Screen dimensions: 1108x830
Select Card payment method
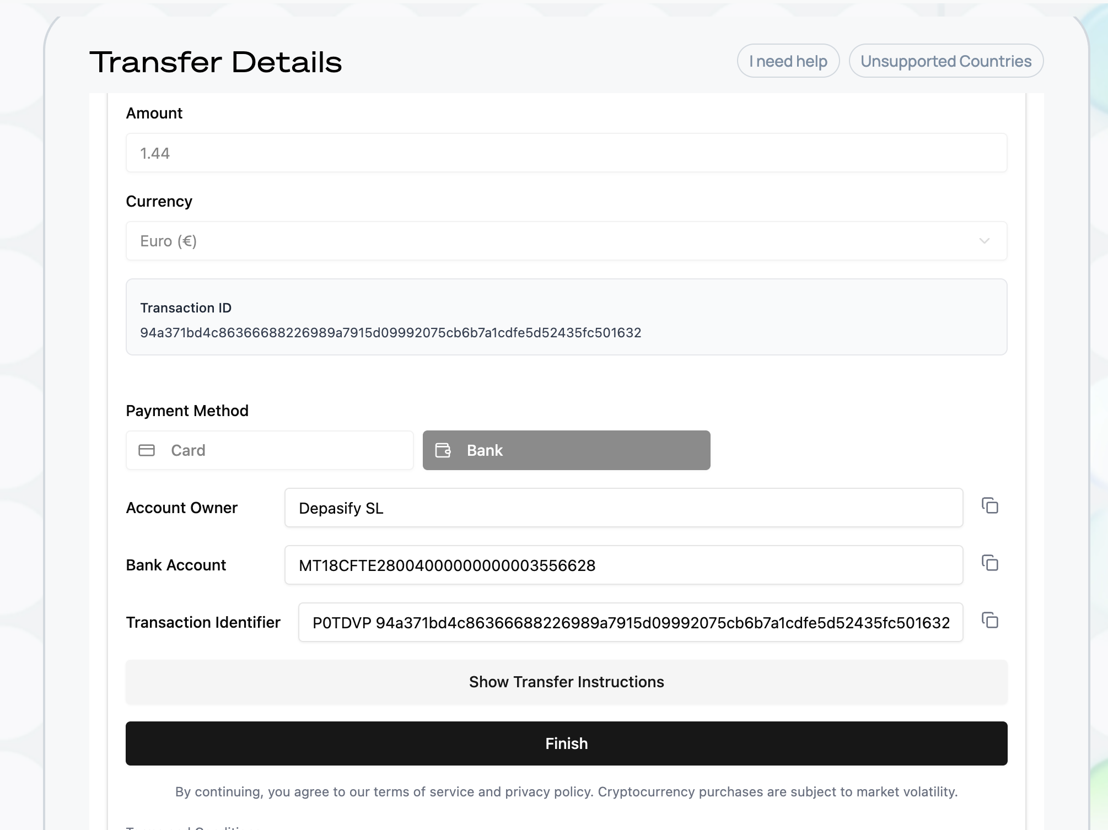tap(270, 450)
